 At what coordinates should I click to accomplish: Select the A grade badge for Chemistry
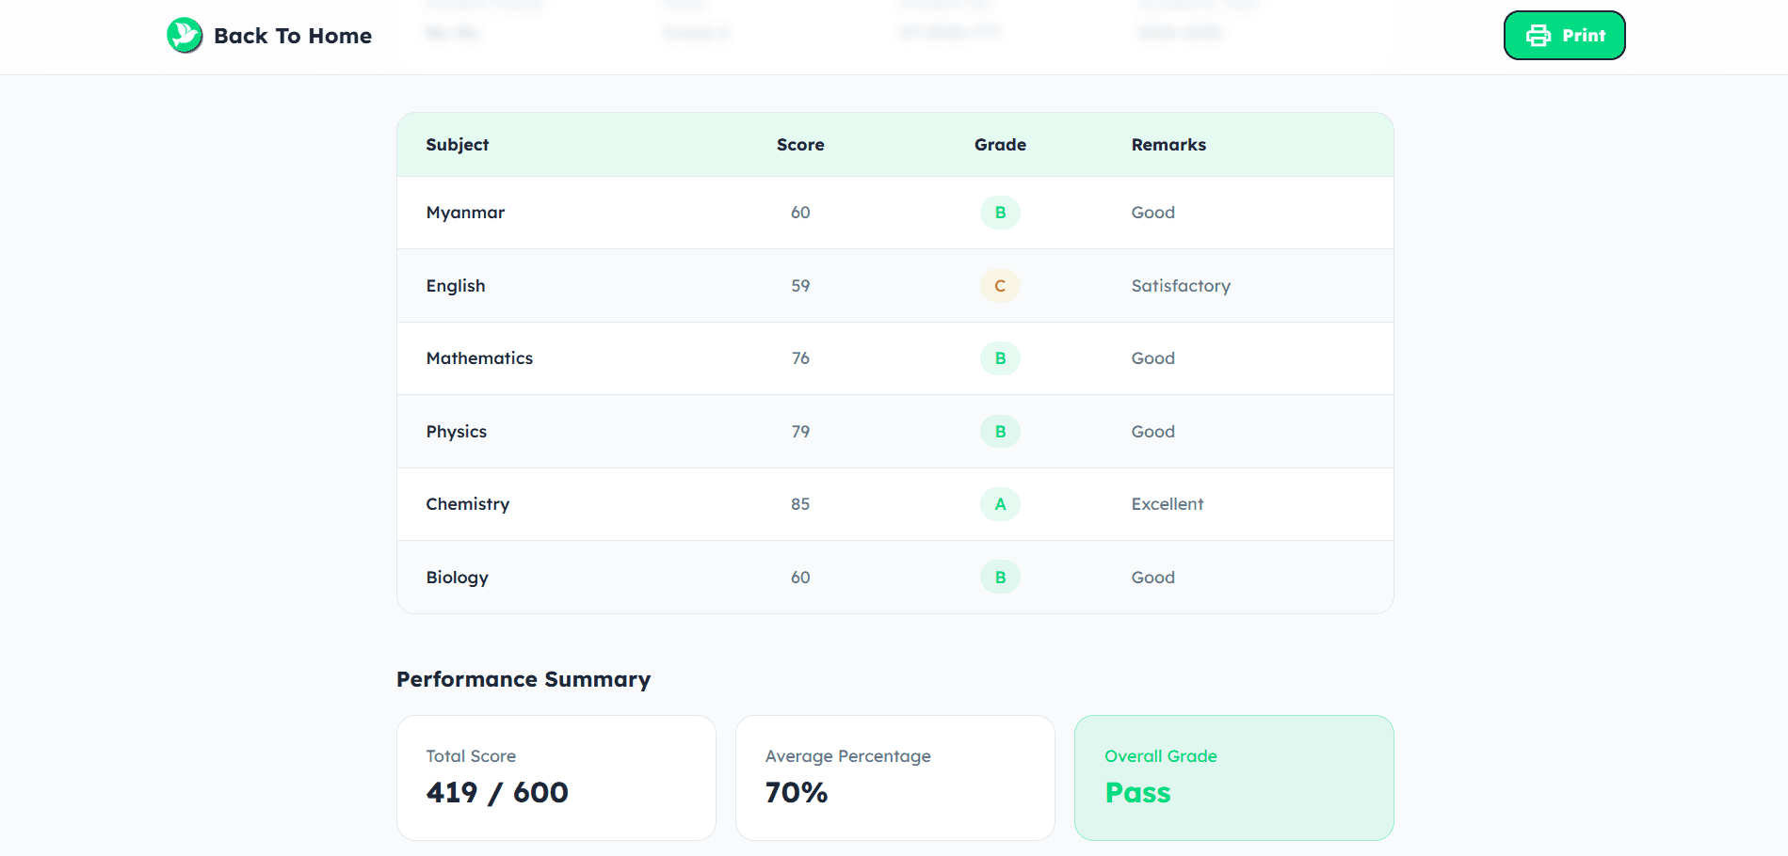1000,504
